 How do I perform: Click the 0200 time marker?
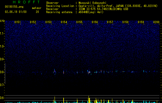[156, 22]
